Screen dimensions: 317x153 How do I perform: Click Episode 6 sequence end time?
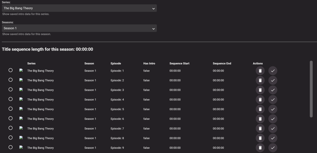218,119
